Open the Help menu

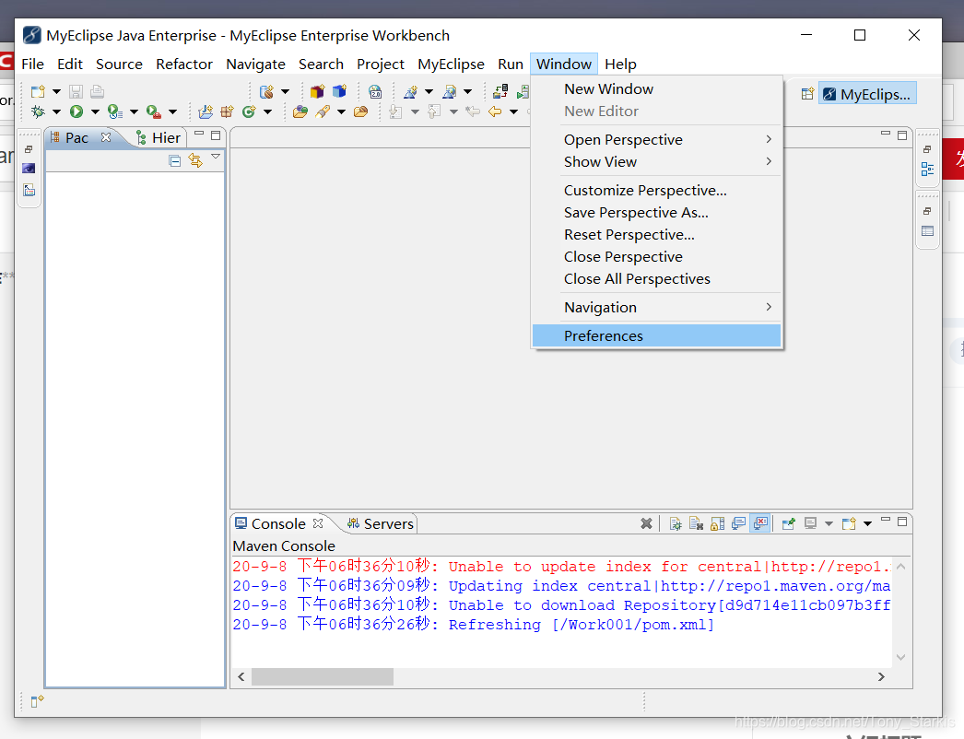(x=620, y=64)
